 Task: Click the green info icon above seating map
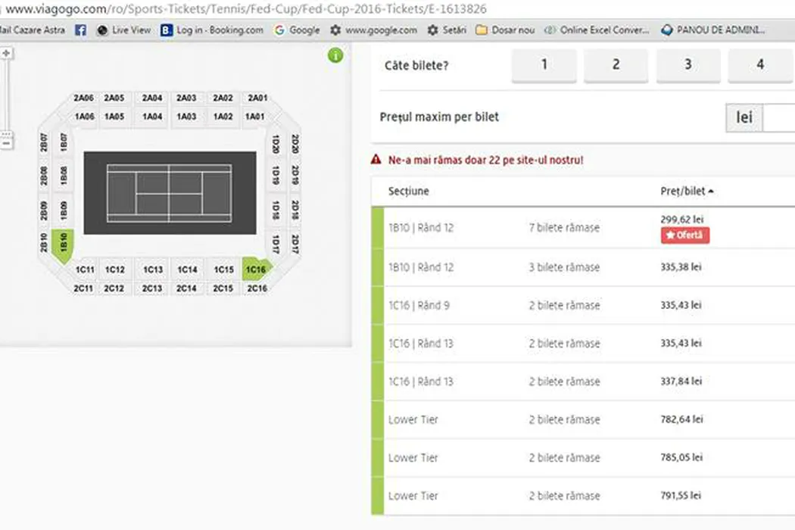click(335, 55)
